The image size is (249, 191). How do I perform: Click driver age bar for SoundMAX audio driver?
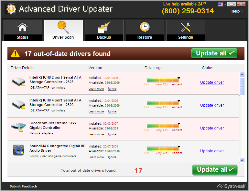tap(163, 148)
